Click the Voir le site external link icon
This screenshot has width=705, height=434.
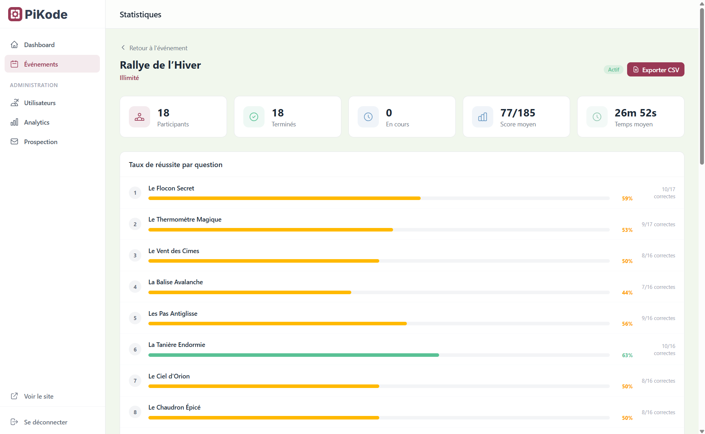(15, 396)
